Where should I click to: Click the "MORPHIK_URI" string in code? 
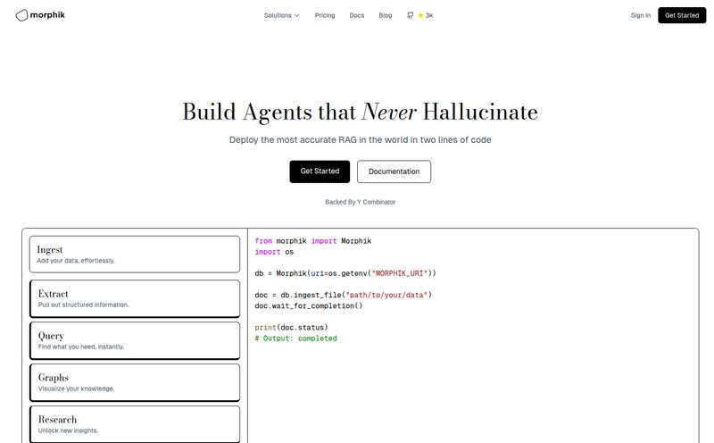pyautogui.click(x=400, y=273)
